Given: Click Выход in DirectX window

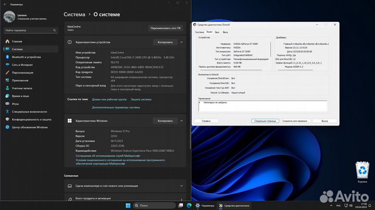Looking at the screenshot, I should coord(325,121).
